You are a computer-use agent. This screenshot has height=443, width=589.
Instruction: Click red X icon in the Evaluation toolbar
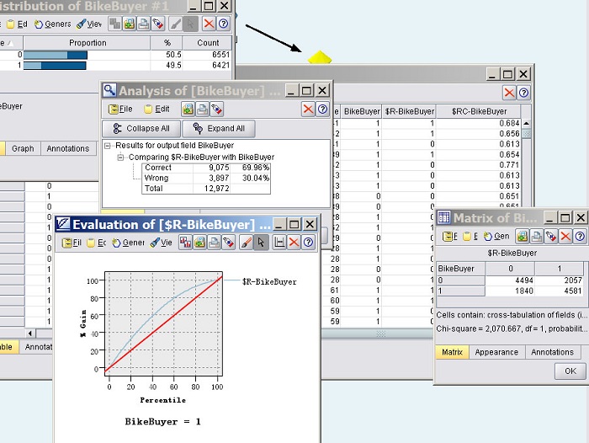294,243
